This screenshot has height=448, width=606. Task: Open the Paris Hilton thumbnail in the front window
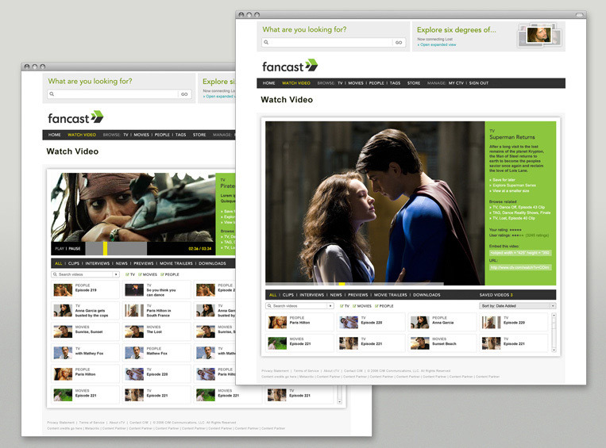[x=277, y=322]
